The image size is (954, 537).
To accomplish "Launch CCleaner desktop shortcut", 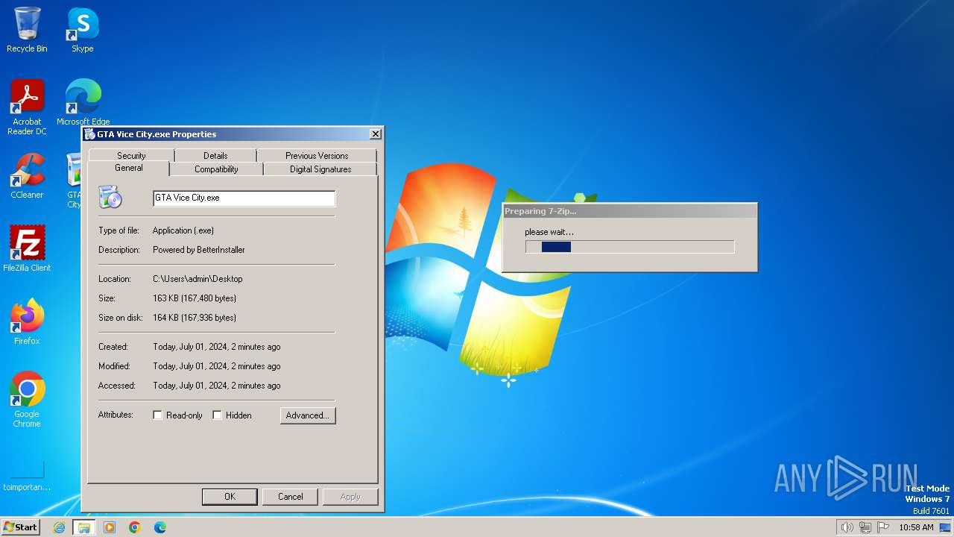I will click(x=27, y=176).
